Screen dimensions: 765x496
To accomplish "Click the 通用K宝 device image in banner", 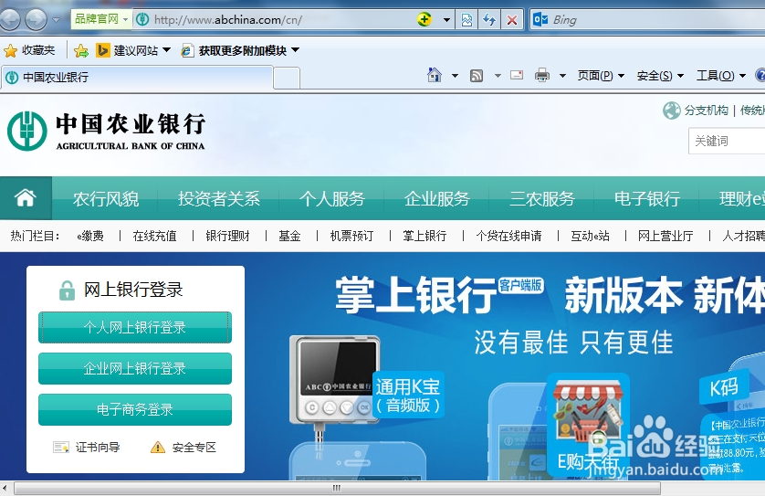I will click(335, 379).
